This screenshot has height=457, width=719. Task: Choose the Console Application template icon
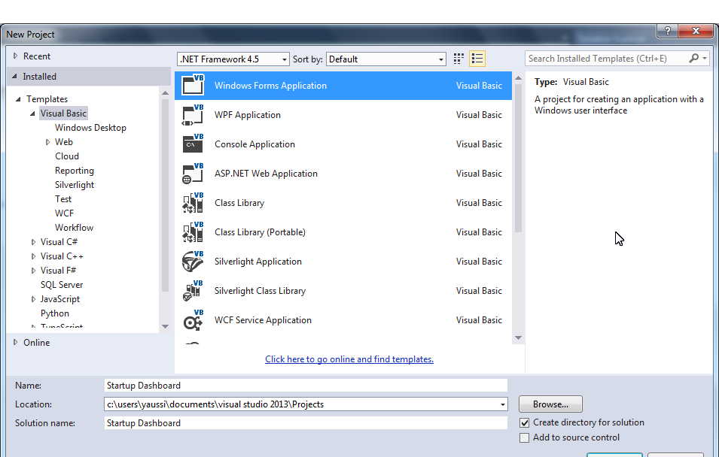(x=193, y=144)
